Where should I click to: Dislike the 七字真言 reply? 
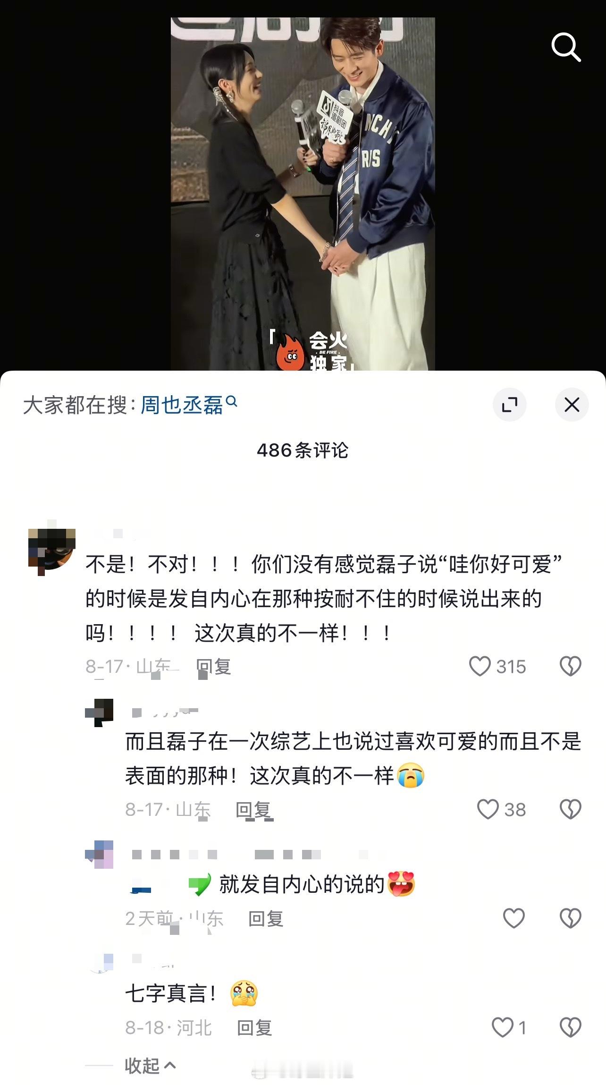pyautogui.click(x=570, y=1027)
